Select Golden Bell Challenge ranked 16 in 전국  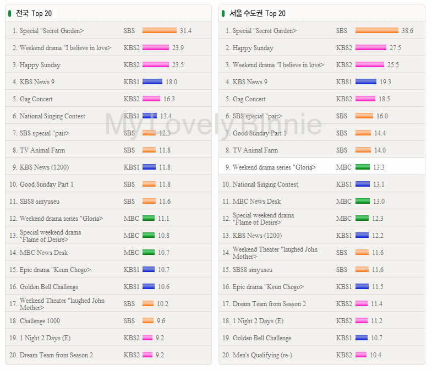click(x=49, y=287)
